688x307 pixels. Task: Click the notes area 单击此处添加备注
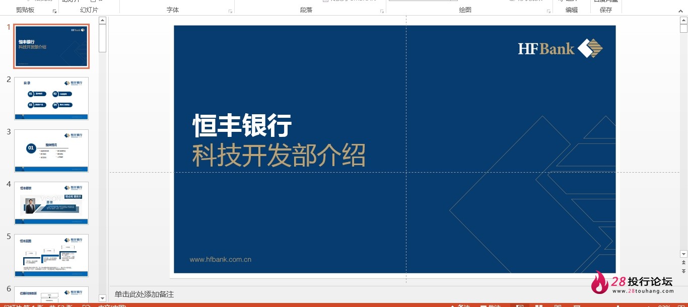tap(144, 294)
